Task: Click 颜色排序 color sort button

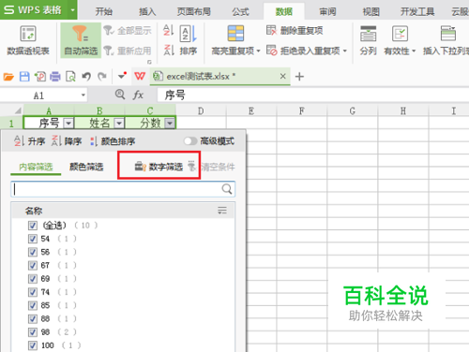Action: pyautogui.click(x=113, y=141)
